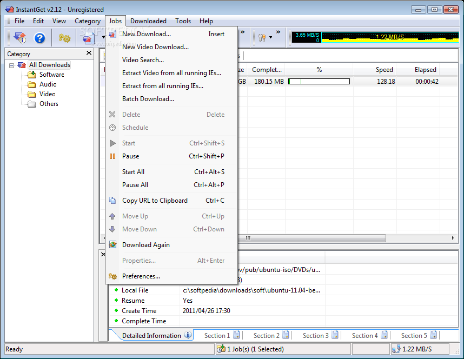Click the tools wrench toolbar icon

coord(262,38)
